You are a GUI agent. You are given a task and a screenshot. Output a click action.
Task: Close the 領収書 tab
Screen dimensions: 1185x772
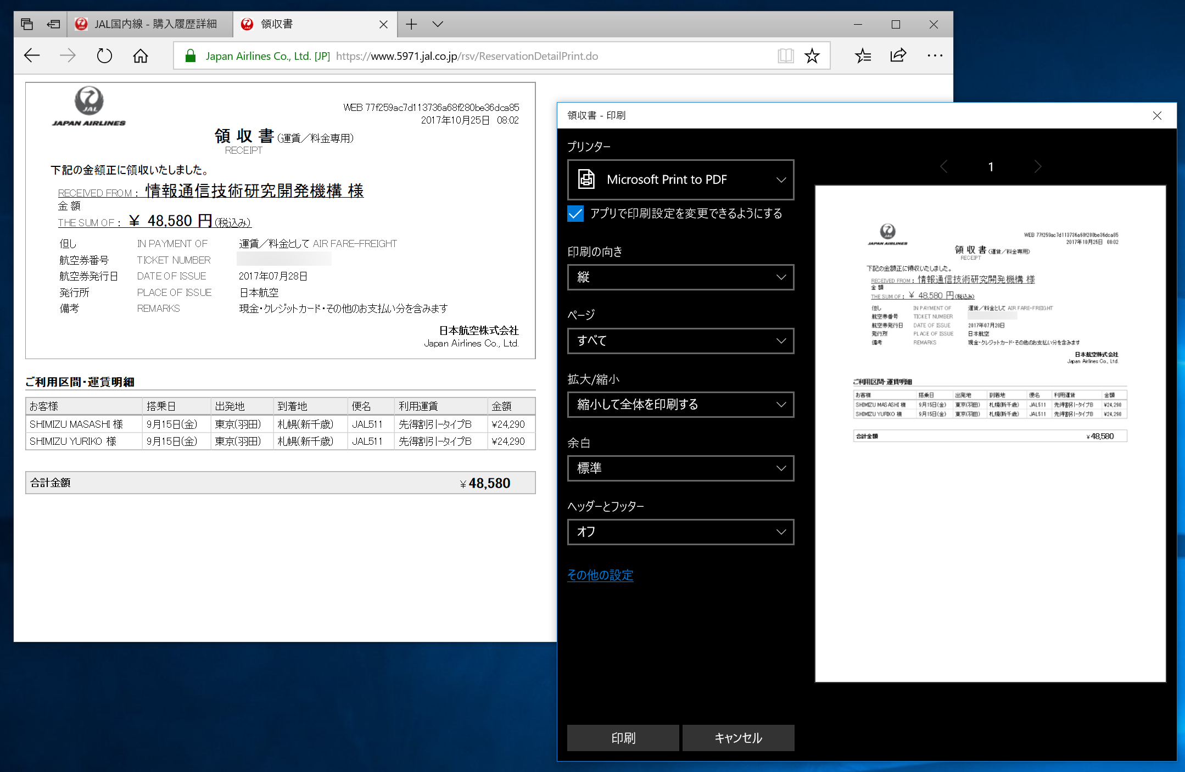tap(383, 24)
